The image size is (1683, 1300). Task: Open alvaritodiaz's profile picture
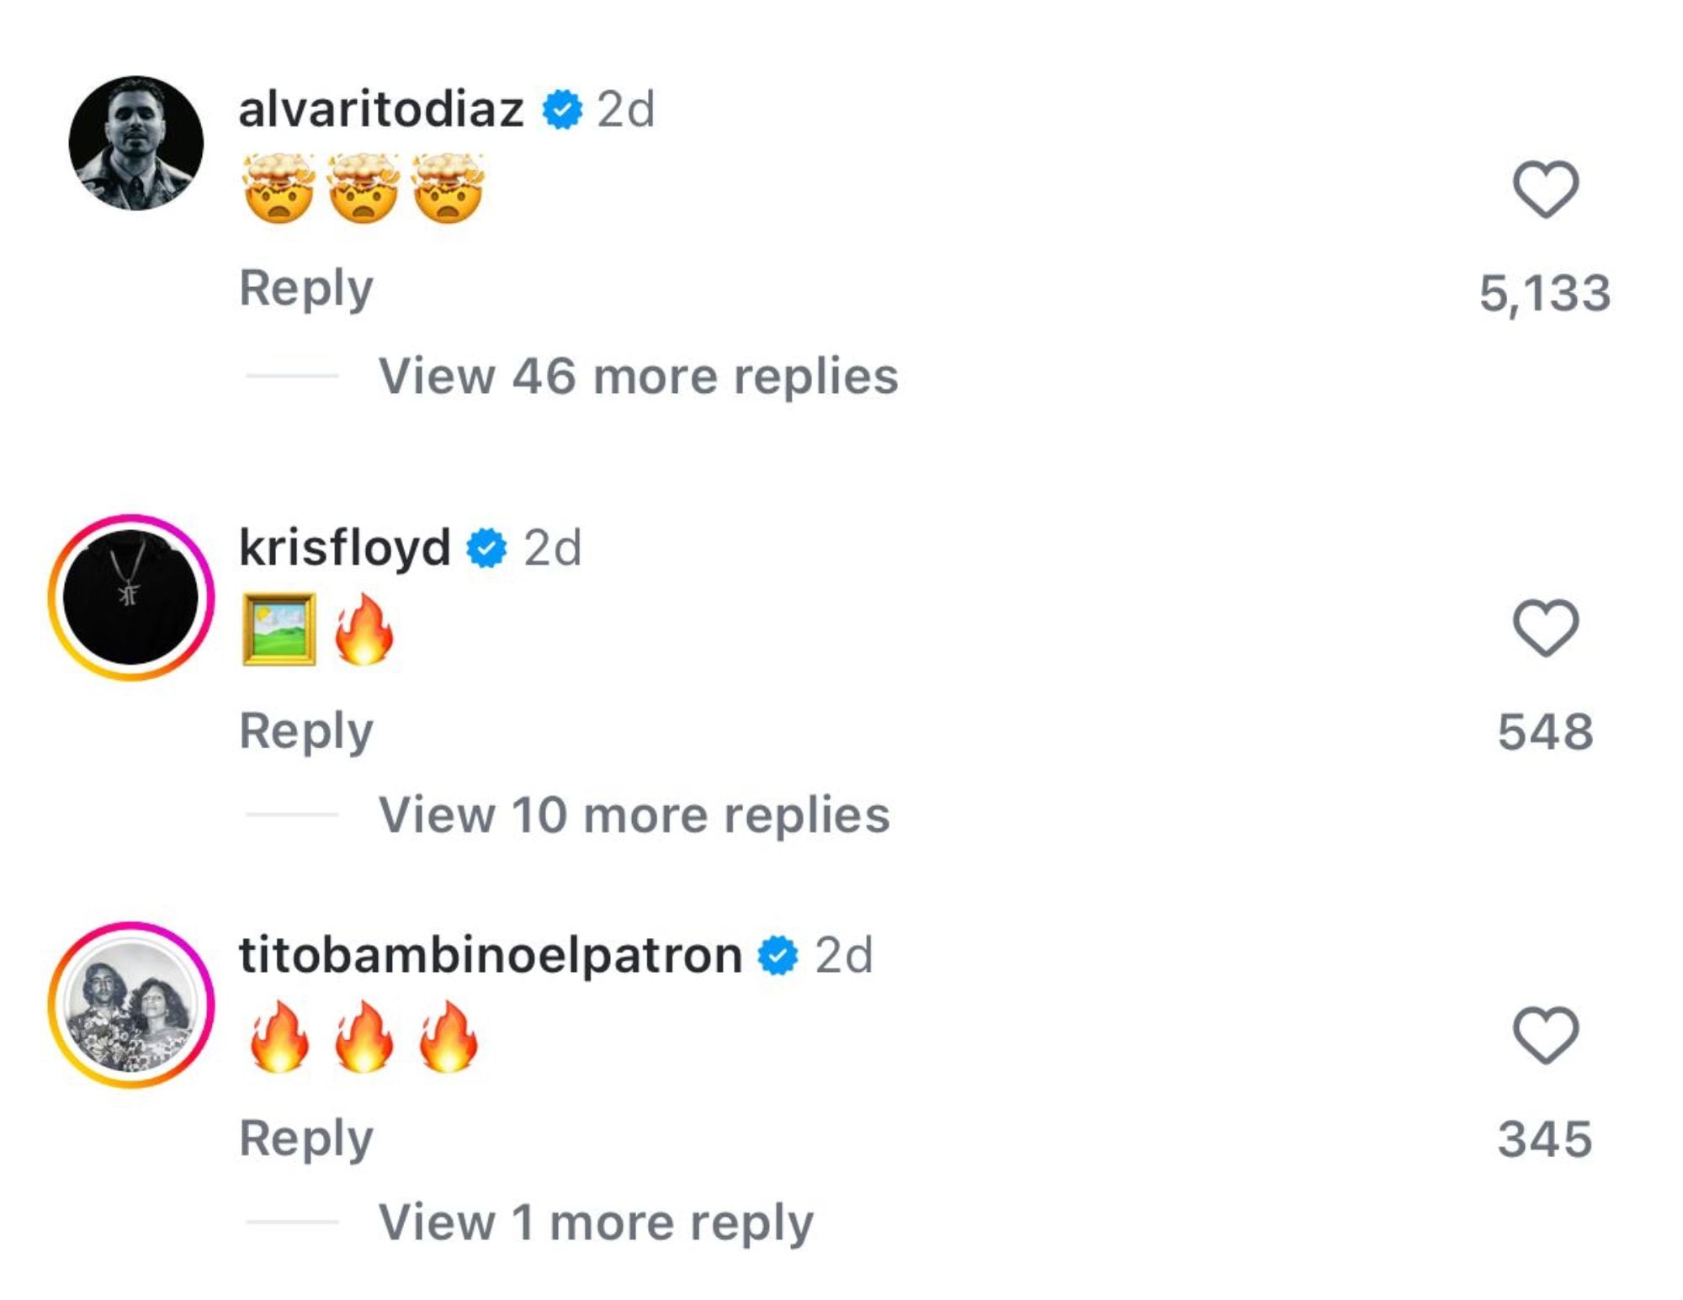click(135, 143)
